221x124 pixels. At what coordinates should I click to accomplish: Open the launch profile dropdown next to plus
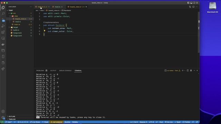185,70
